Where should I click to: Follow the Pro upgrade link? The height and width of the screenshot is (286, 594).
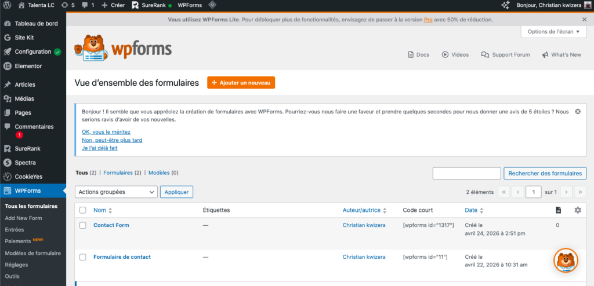[428, 19]
